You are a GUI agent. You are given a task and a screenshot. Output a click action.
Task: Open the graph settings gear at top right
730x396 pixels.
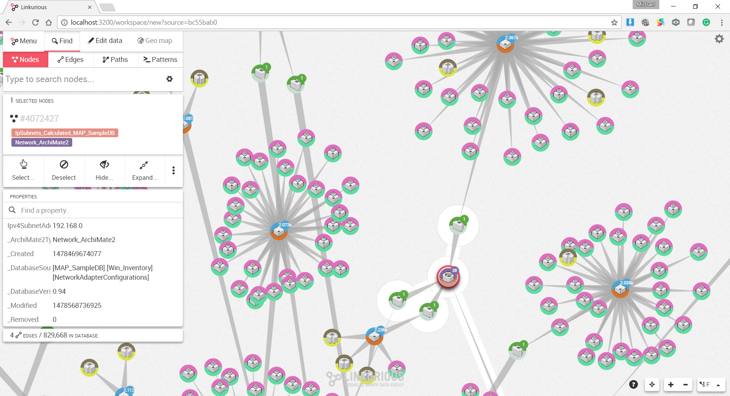pyautogui.click(x=719, y=39)
